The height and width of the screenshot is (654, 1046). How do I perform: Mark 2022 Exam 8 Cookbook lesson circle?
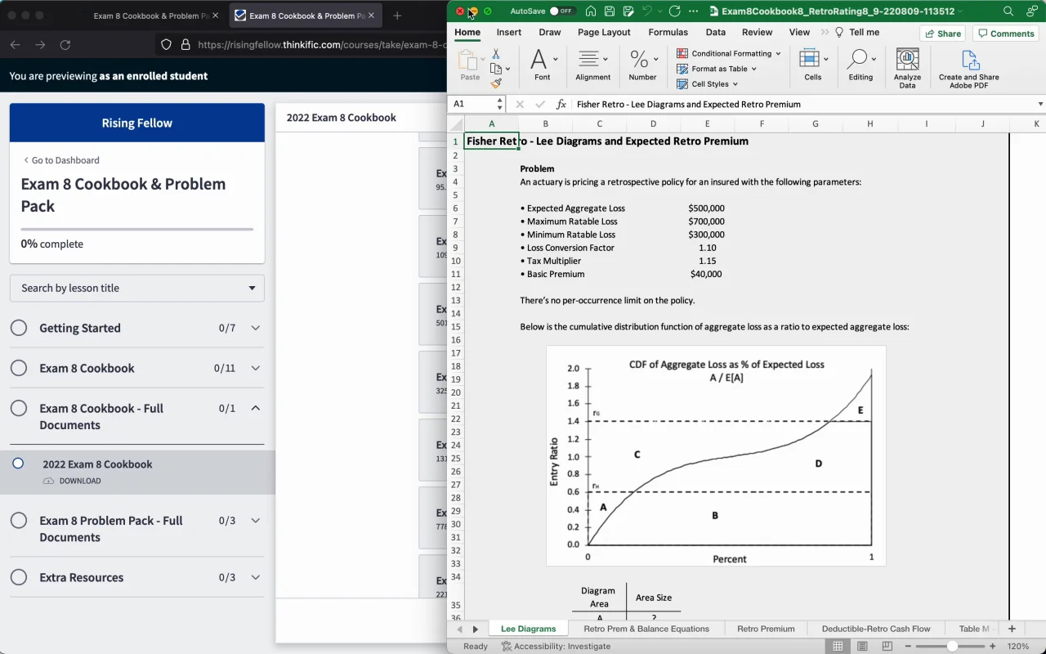pyautogui.click(x=18, y=464)
